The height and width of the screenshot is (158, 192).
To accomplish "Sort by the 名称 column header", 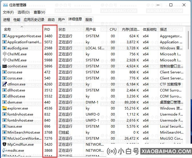I will [x=22, y=30].
